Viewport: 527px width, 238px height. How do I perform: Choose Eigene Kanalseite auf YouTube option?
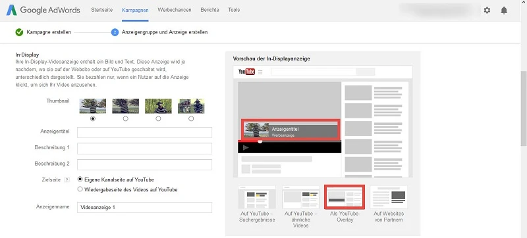click(80, 179)
